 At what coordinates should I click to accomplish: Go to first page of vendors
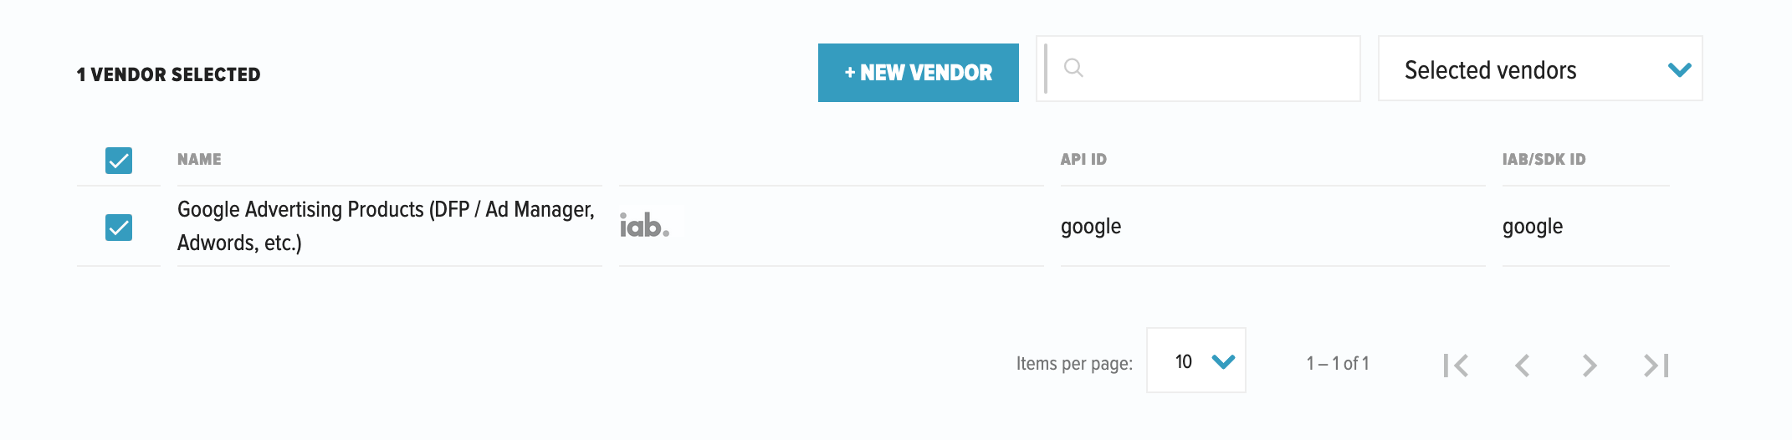1456,366
